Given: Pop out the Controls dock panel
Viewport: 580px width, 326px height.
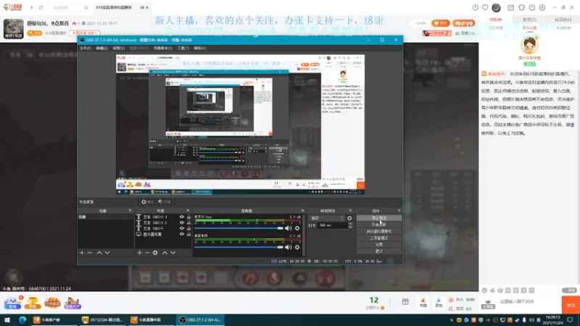Looking at the screenshot, I should [399, 211].
